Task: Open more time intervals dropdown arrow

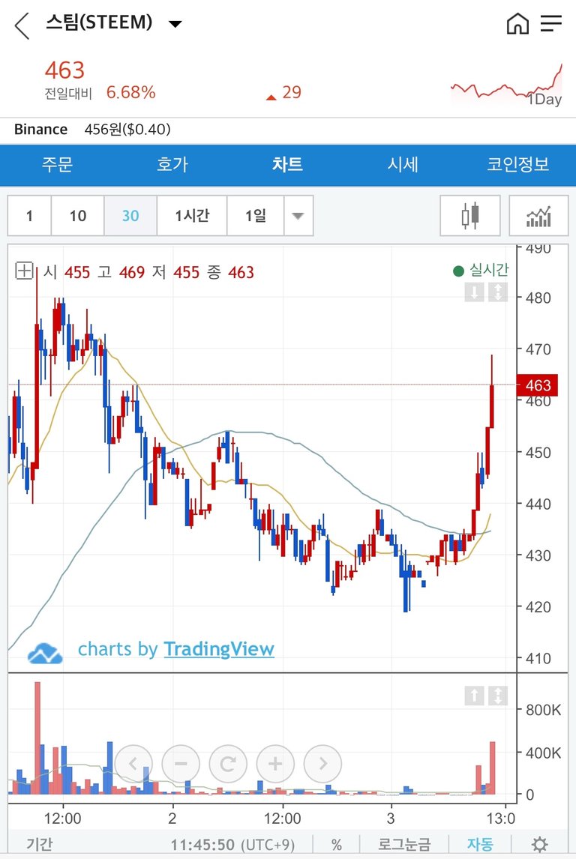Action: 298,216
